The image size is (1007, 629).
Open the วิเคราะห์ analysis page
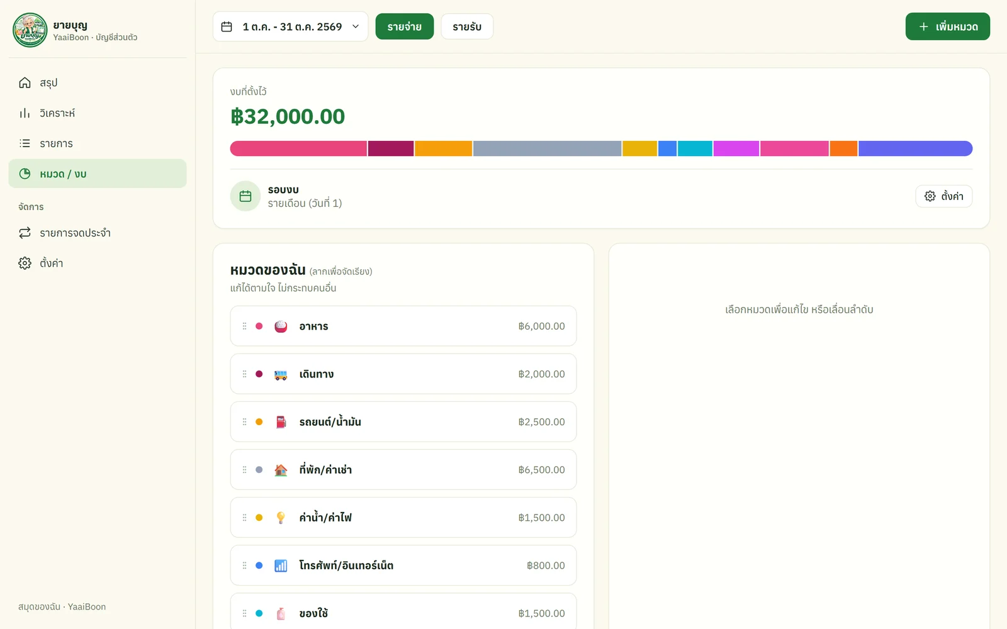98,113
